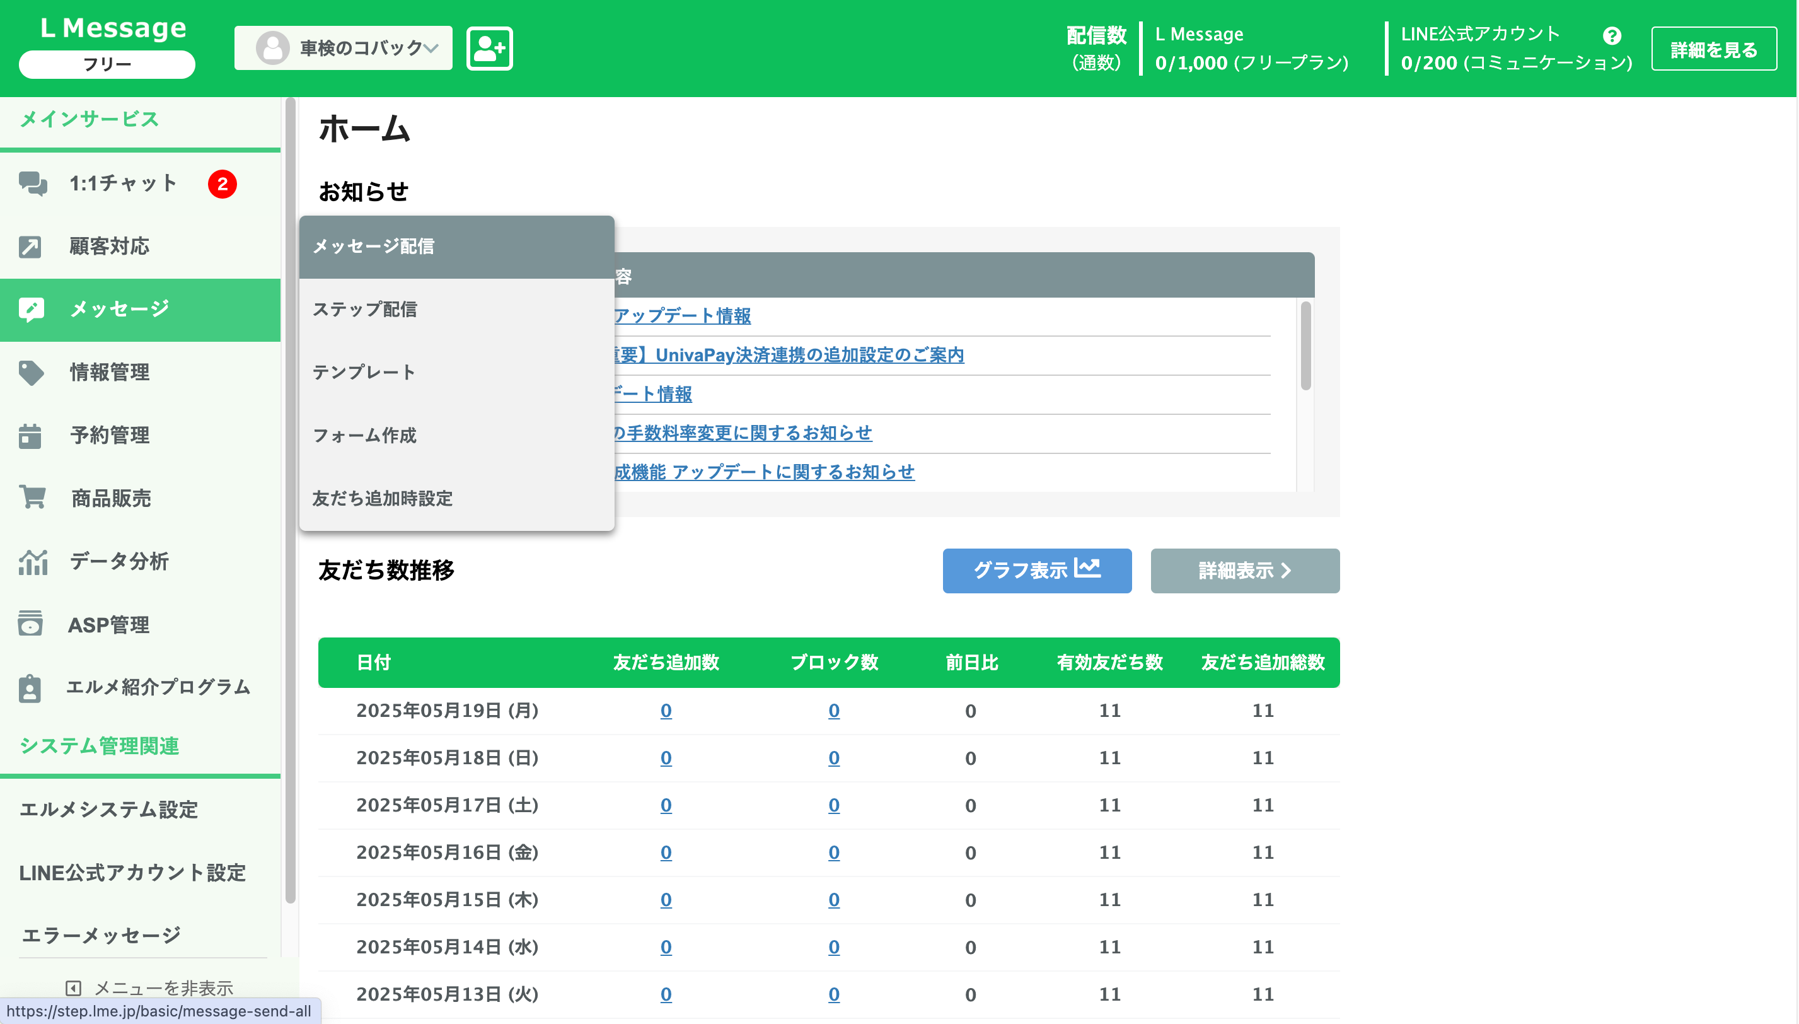The image size is (1799, 1024).
Task: Click the フリー plan badge
Action: pyautogui.click(x=107, y=64)
